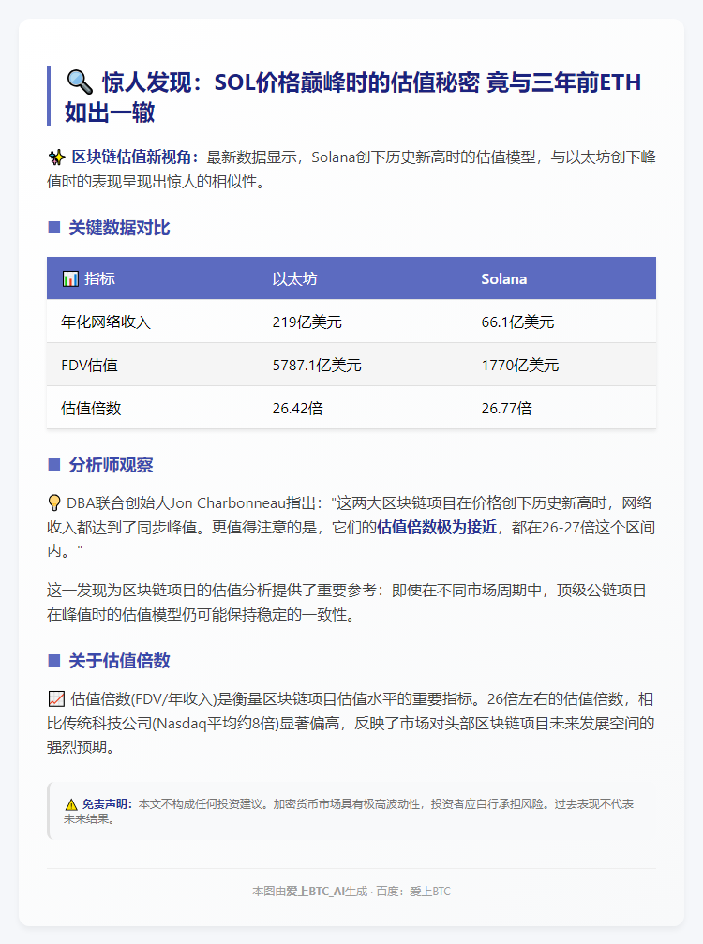
Task: Click the 百度：爱上BTC footer text
Action: (412, 891)
